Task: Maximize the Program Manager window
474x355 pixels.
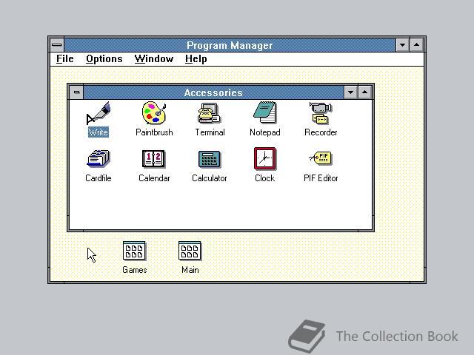Action: pyautogui.click(x=416, y=45)
